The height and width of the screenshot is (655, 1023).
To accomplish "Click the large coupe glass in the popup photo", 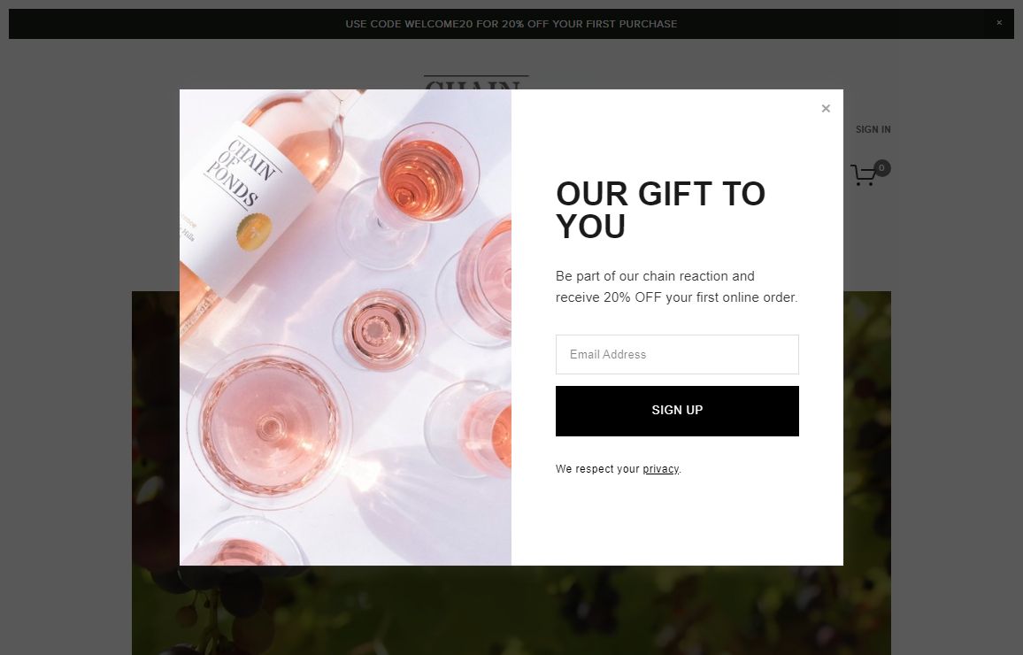I will click(x=269, y=427).
